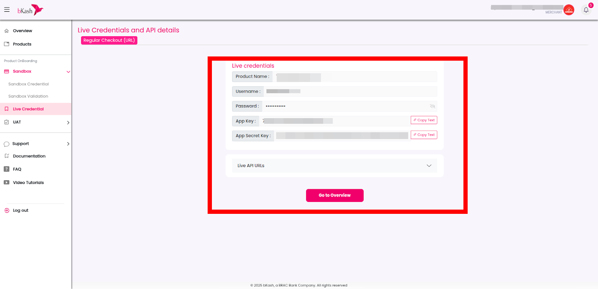Click the Documentation icon

pos(6,156)
